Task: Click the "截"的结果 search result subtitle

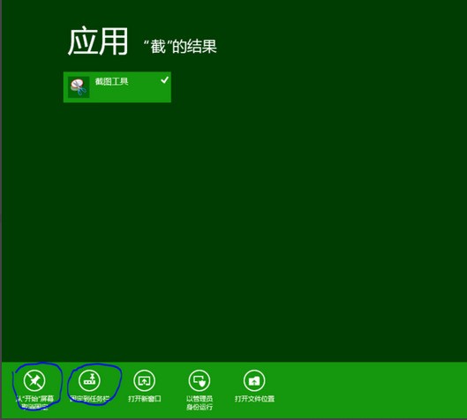Action: (180, 47)
